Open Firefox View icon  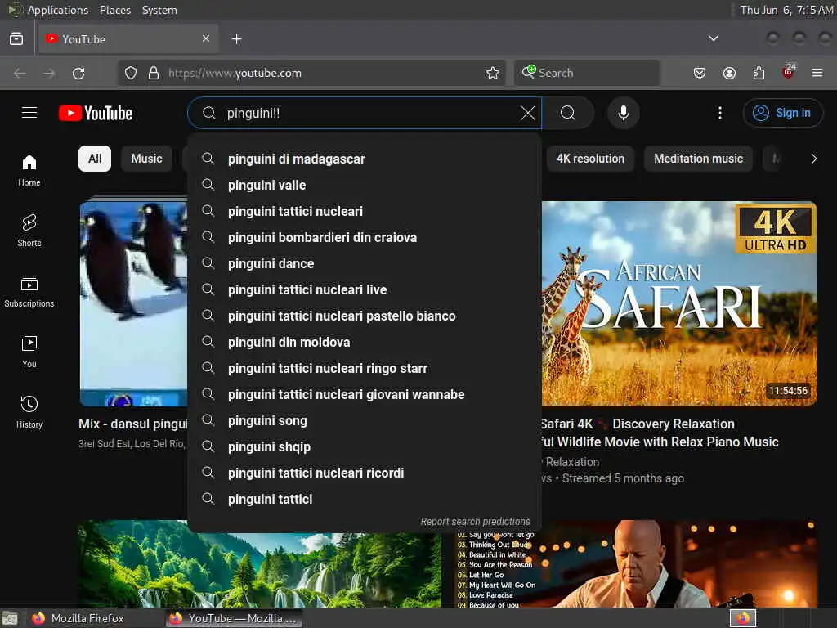16,39
